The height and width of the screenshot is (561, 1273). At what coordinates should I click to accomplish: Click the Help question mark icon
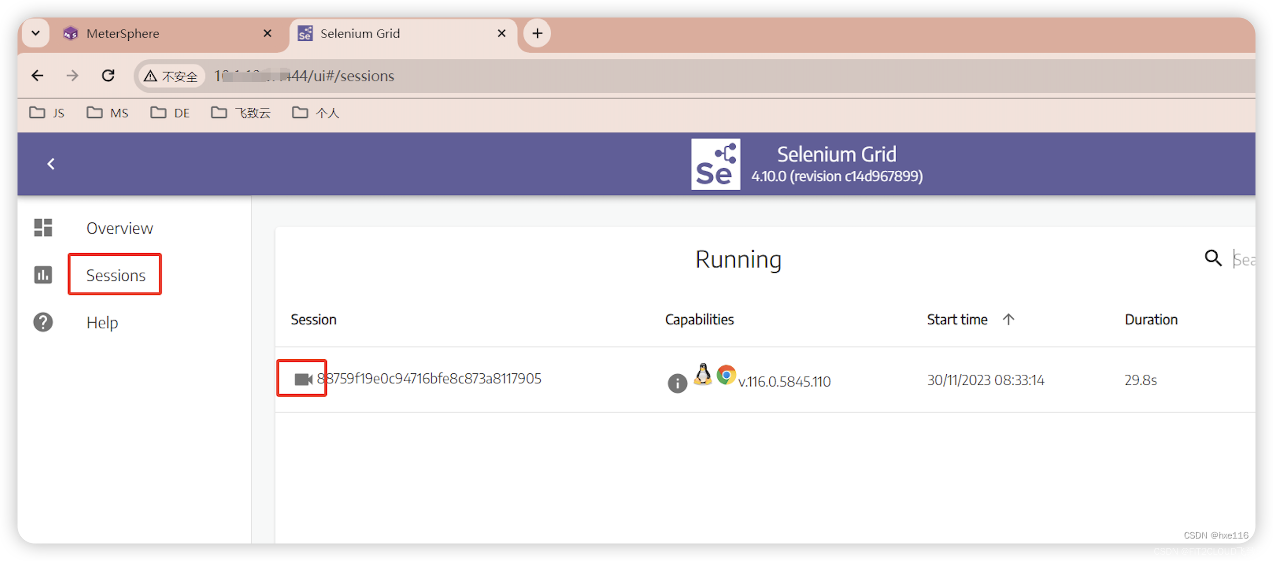[x=43, y=322]
